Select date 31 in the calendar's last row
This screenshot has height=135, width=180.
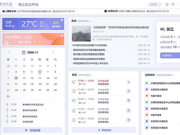pyautogui.click(x=8, y=96)
